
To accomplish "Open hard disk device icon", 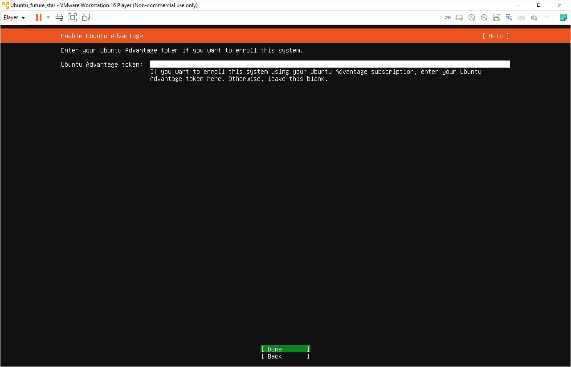I will pos(459,17).
